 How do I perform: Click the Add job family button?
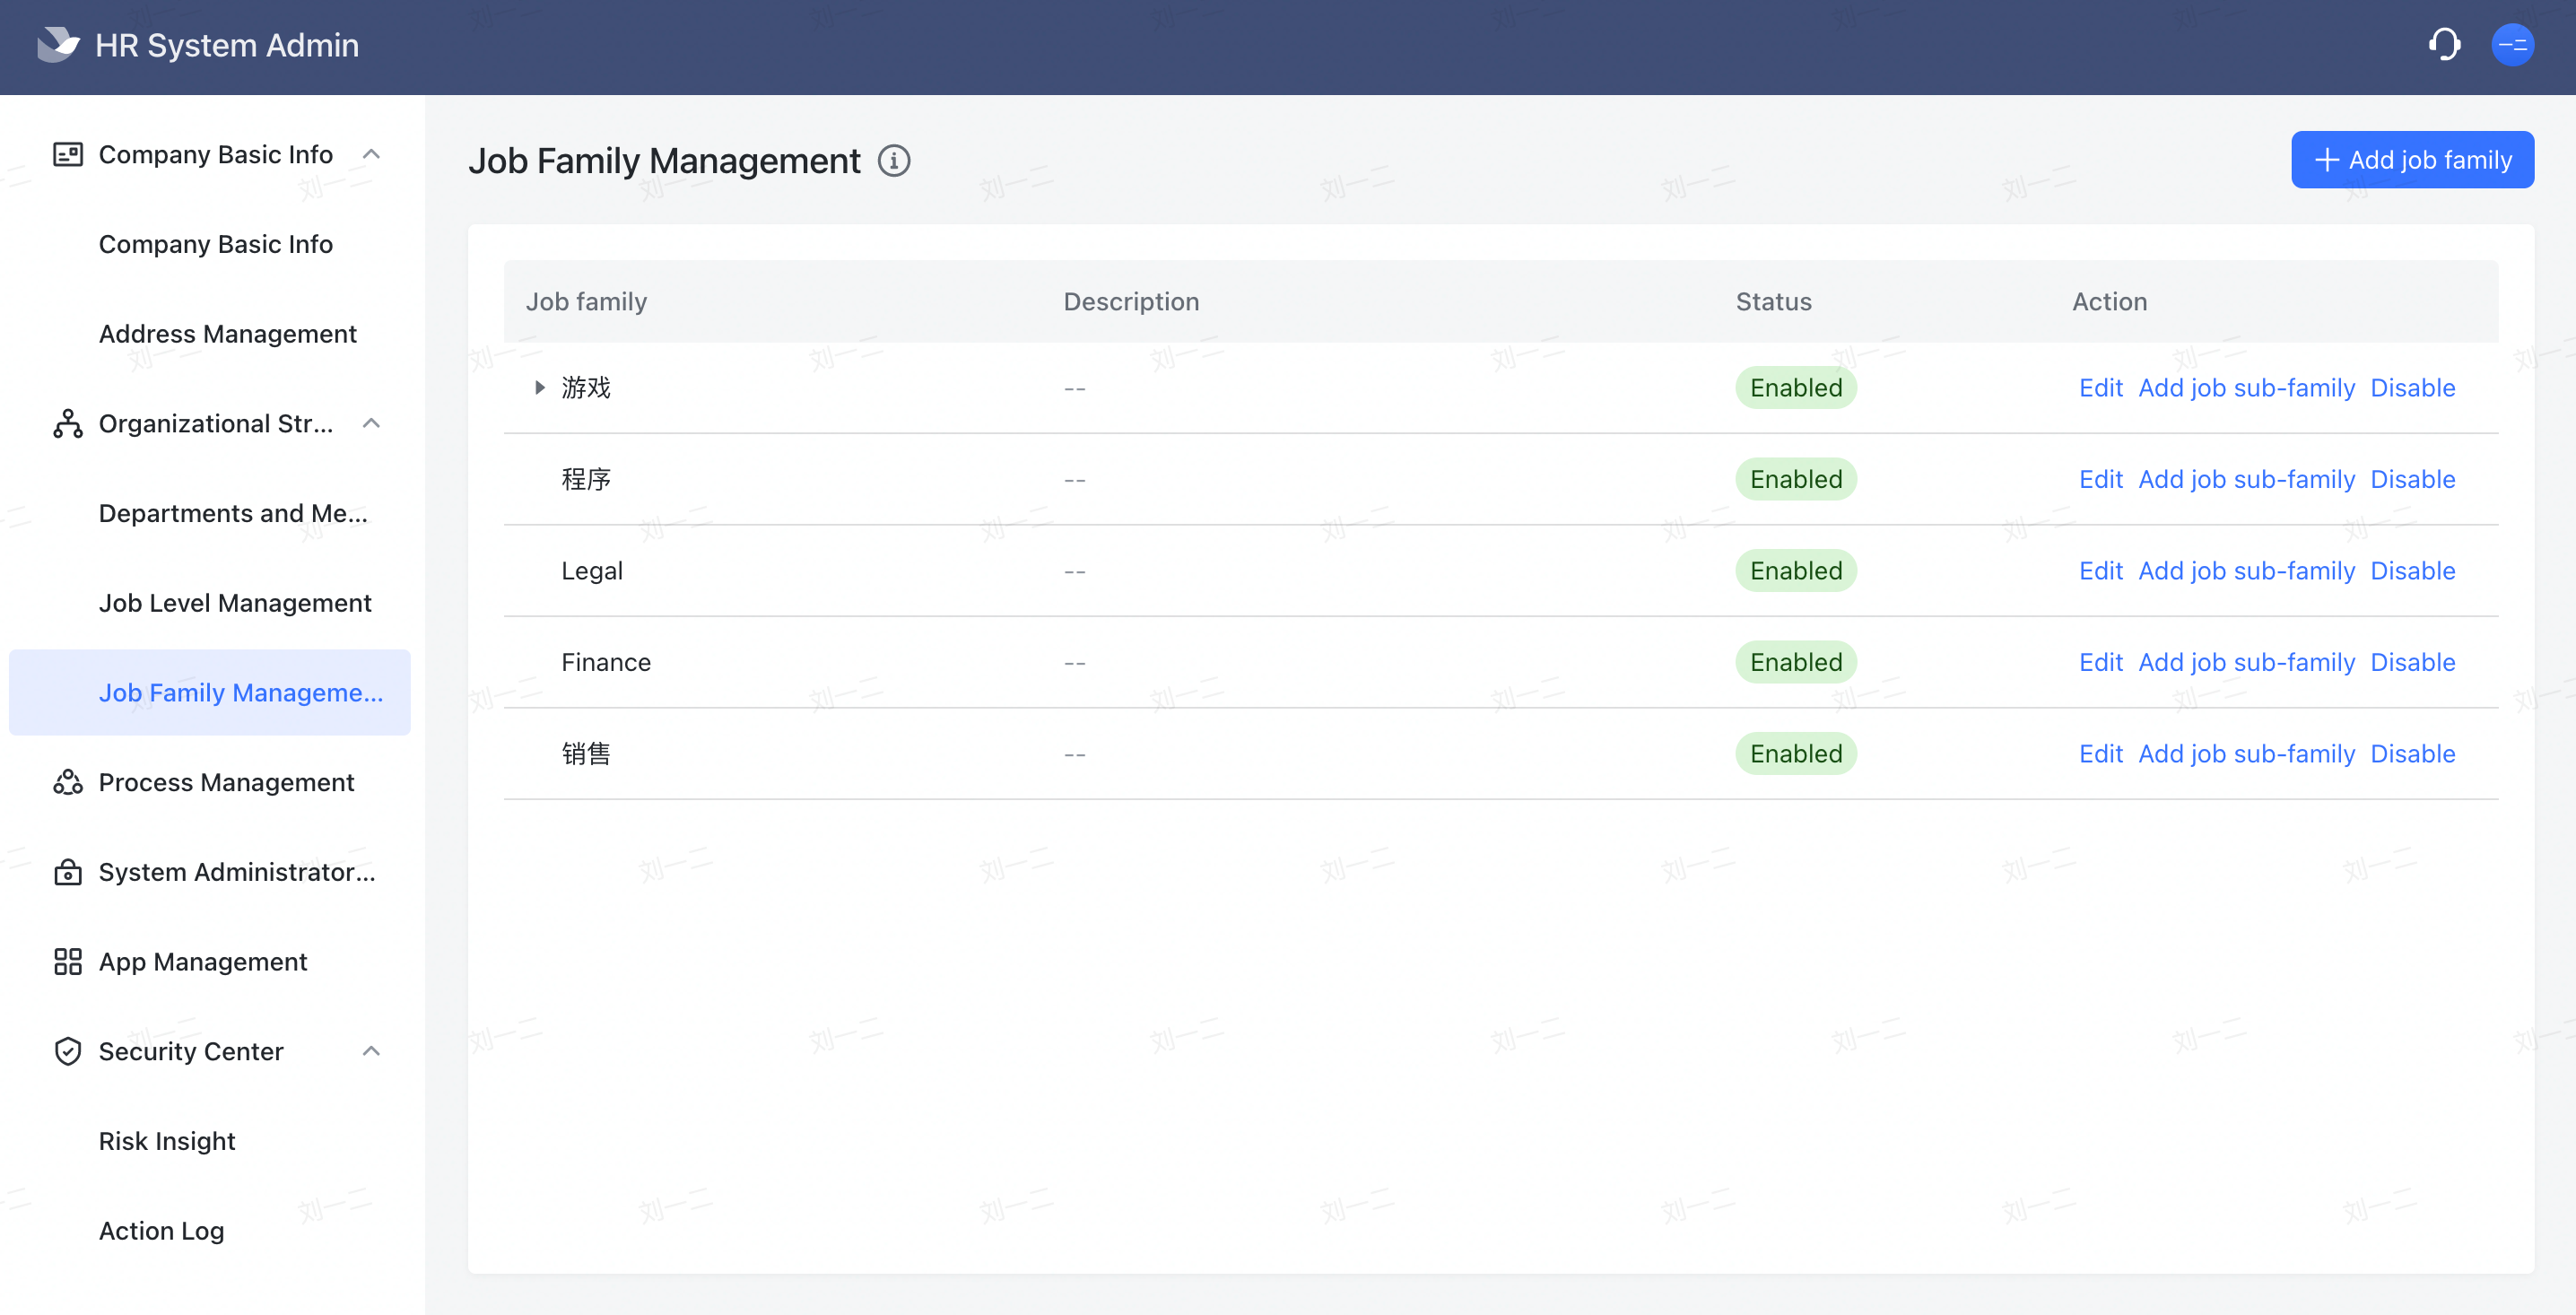[2412, 159]
